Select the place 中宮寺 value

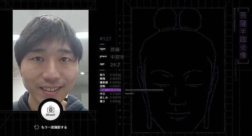(x=117, y=57)
